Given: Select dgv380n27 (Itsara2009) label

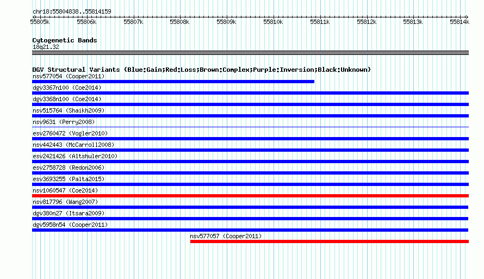Looking at the screenshot, I should [69, 213].
